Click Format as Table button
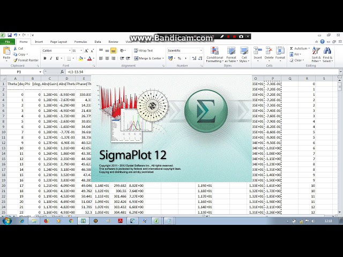343x257 pixels. coord(231,55)
